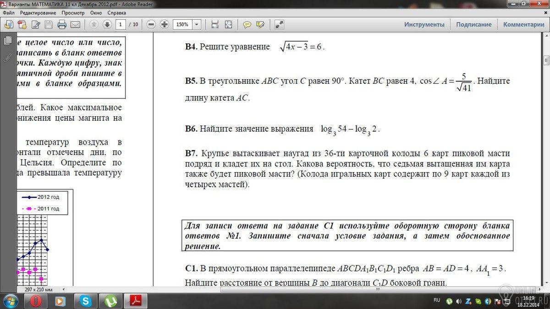Image resolution: width=550 pixels, height=309 pixels.
Task: Open the 150% zoom level dropdown
Action: (197, 24)
